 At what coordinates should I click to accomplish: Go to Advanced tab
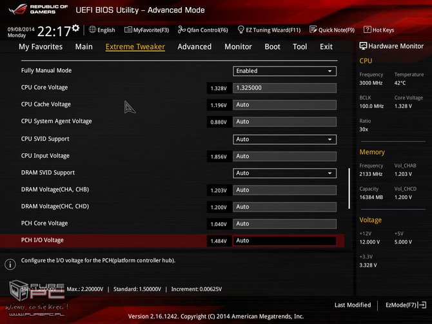(x=195, y=47)
